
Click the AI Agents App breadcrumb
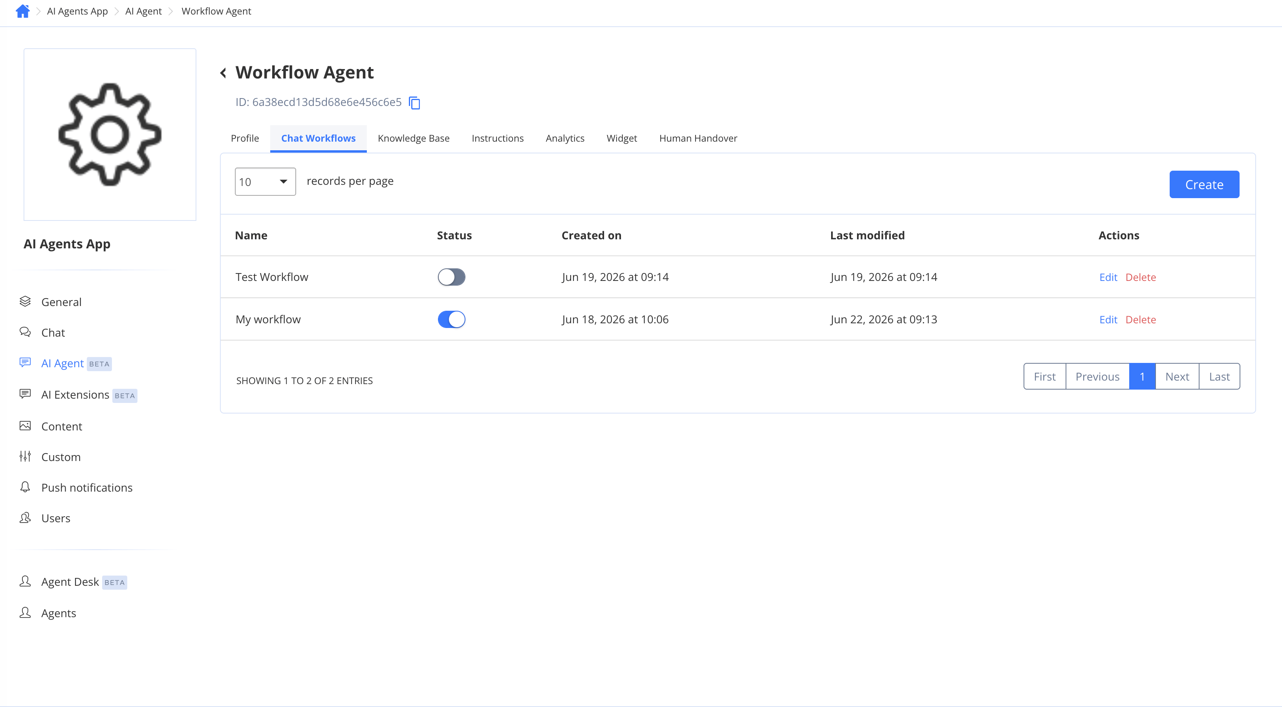click(77, 11)
